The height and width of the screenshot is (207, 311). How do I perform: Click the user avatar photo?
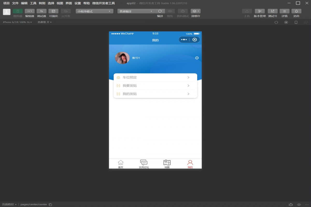pyautogui.click(x=122, y=58)
